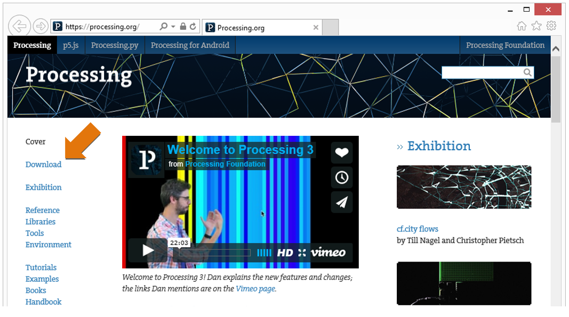The image size is (569, 317).
Task: Follow the Vimeo page link
Action: [255, 289]
